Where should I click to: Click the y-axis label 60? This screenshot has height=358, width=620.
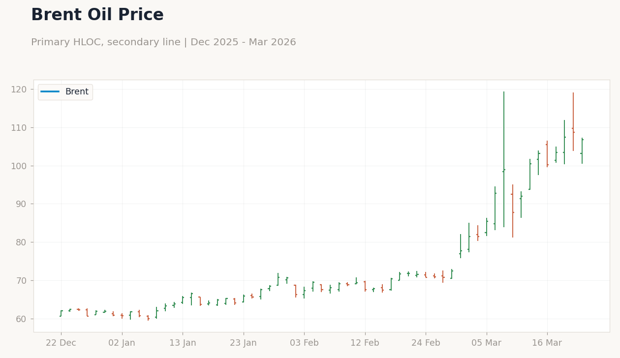coord(21,319)
